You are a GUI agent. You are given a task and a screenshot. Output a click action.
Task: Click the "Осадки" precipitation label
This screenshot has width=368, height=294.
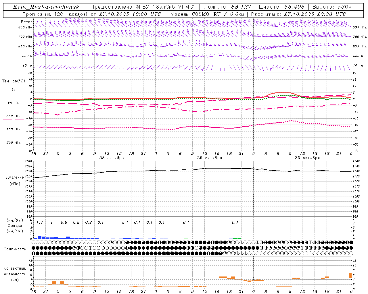pos(15,226)
